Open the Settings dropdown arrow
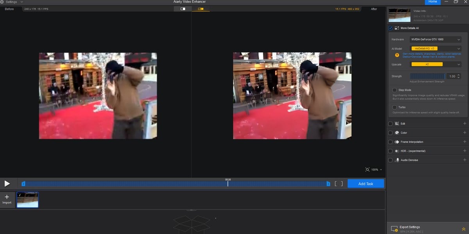Image resolution: width=469 pixels, height=234 pixels. point(21,2)
